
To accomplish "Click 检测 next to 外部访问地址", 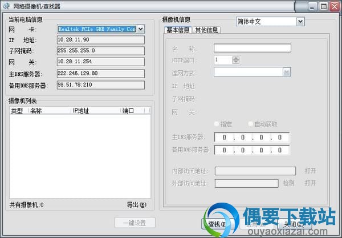I will click(x=288, y=183).
